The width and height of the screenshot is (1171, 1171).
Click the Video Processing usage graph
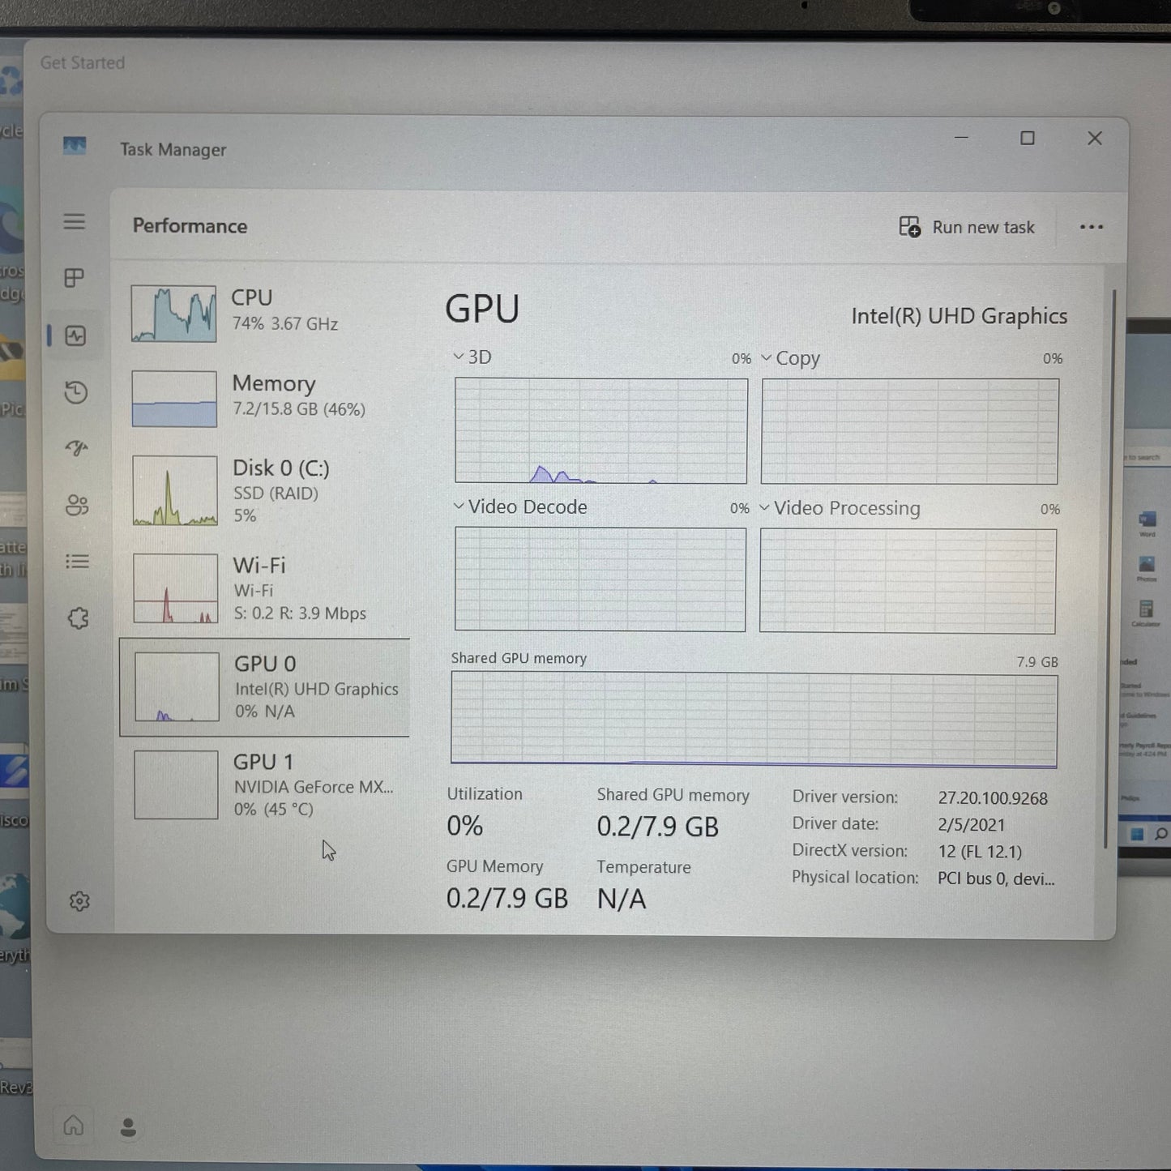(x=908, y=581)
